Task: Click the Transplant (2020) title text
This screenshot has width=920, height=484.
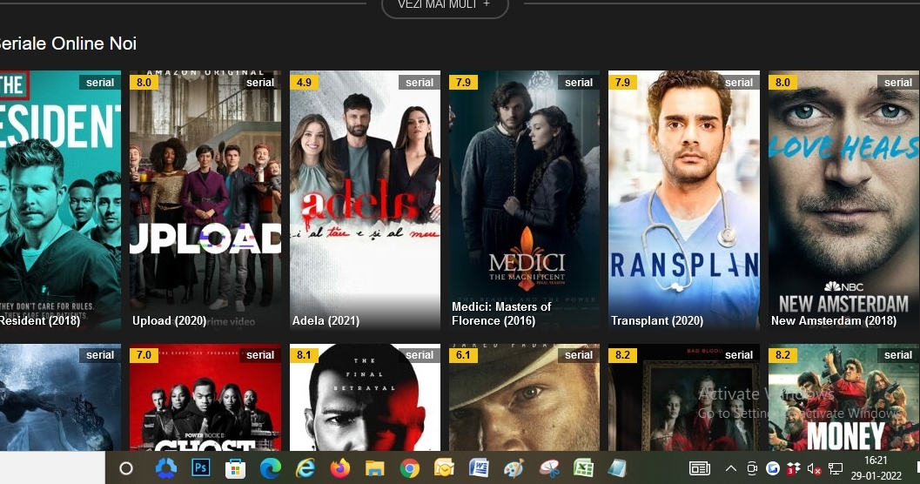Action: tap(657, 321)
